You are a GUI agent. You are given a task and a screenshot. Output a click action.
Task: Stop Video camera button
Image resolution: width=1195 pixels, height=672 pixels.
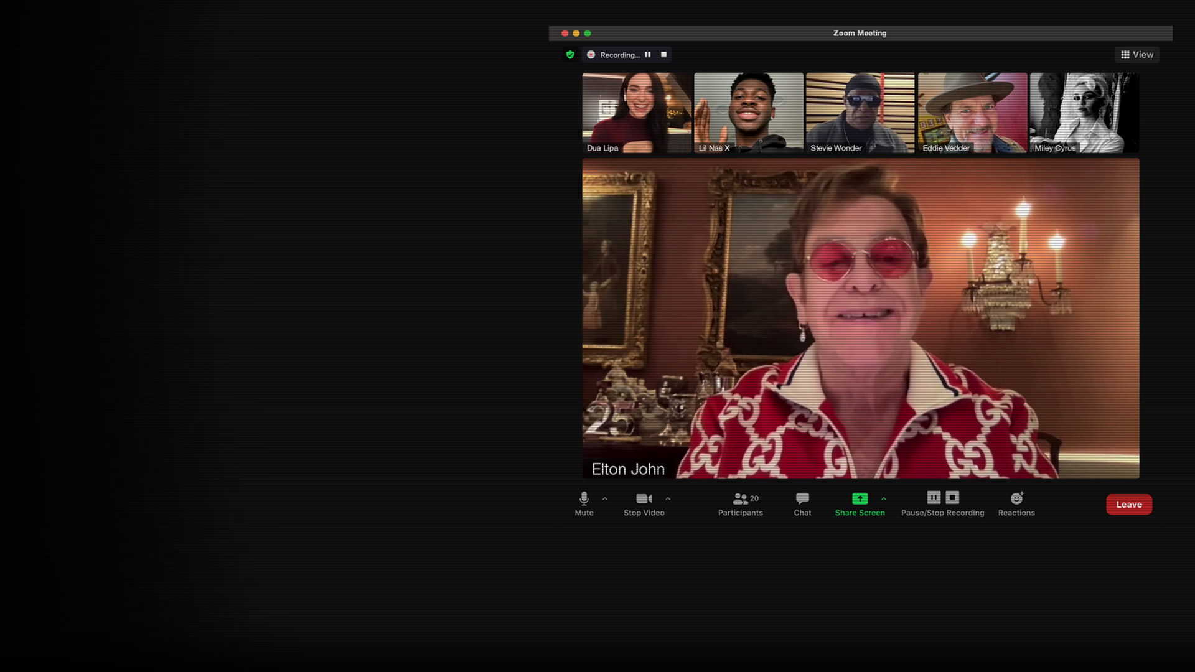click(x=644, y=504)
